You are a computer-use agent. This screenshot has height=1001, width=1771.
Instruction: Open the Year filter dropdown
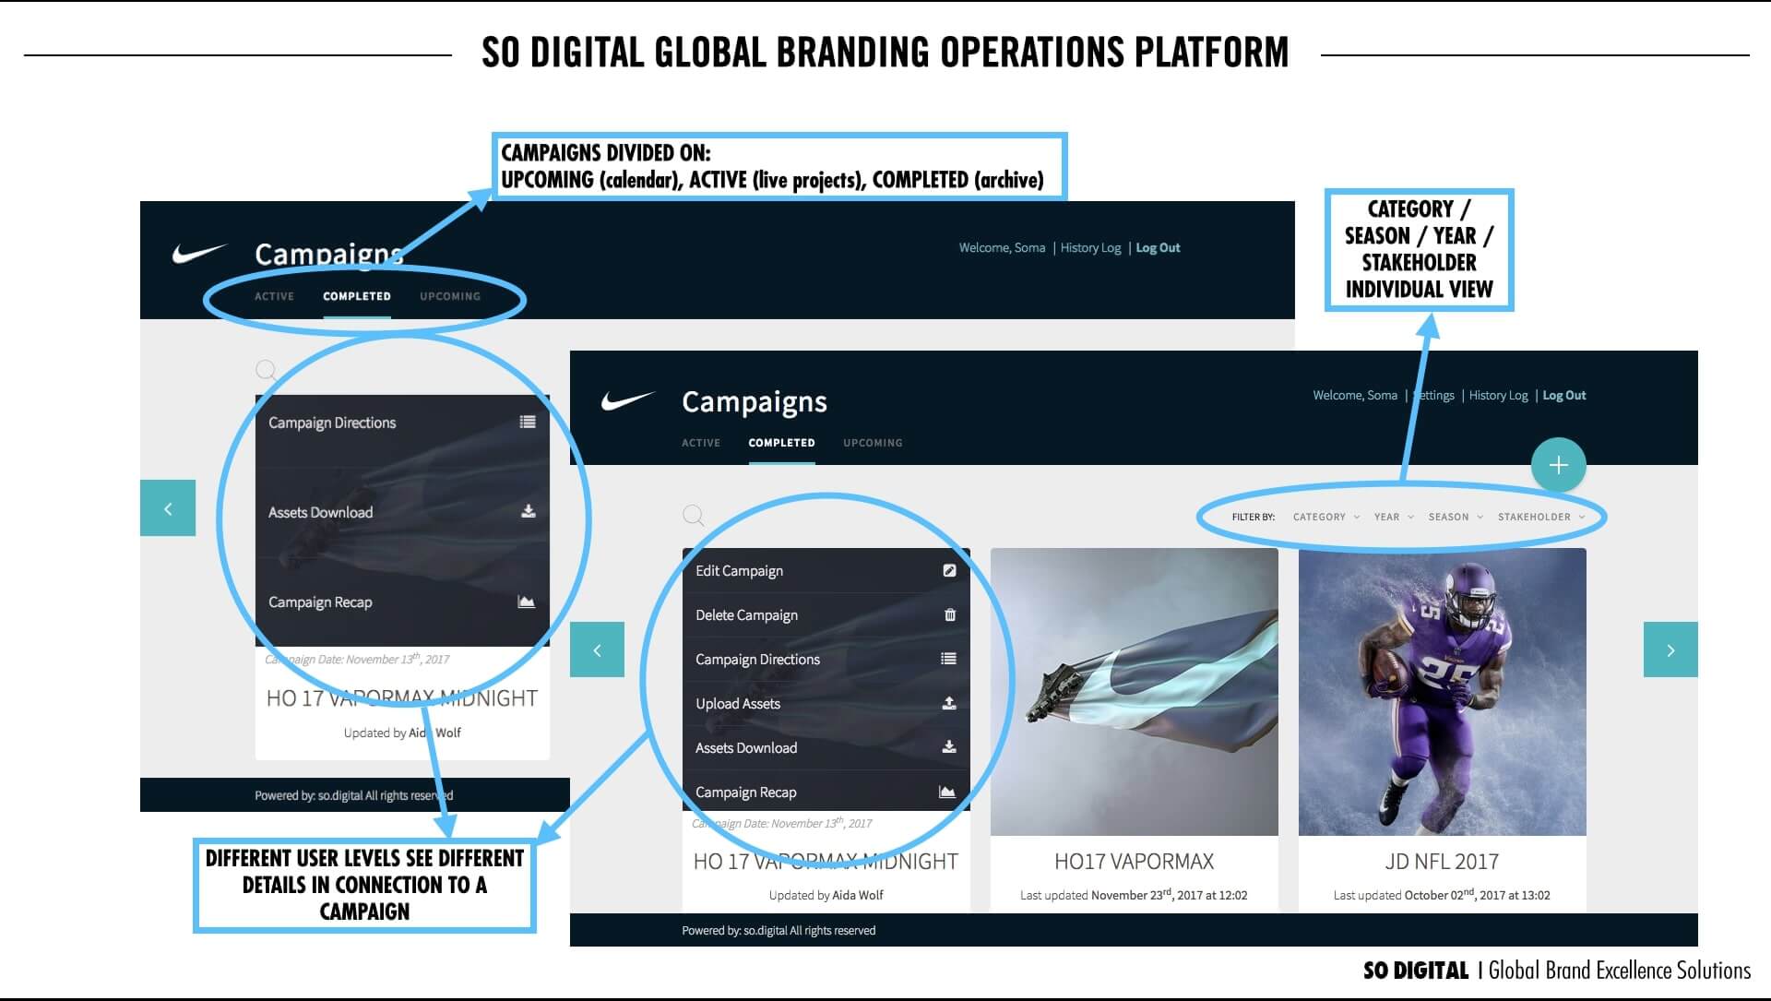[1394, 517]
